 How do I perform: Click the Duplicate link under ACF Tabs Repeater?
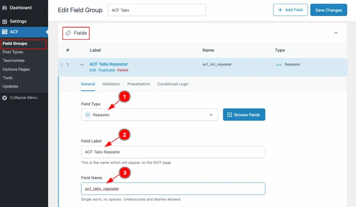pos(106,70)
